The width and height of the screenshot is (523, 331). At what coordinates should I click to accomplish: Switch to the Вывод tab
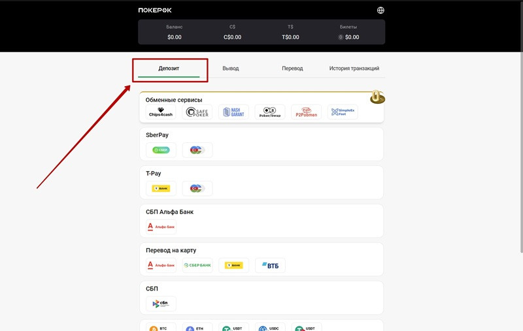(231, 69)
